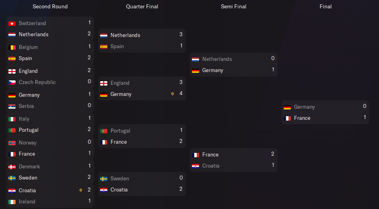Image resolution: width=379 pixels, height=209 pixels.
Task: Click the Denmark flag icon
Action: point(12,167)
